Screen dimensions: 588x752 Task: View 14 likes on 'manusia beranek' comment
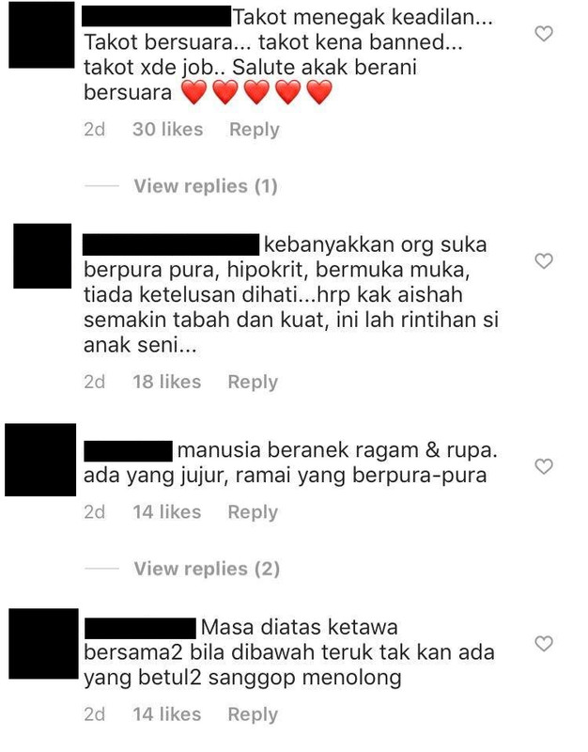(x=167, y=512)
